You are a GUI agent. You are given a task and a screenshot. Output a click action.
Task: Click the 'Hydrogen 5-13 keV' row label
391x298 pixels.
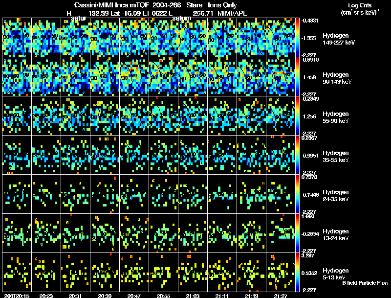tap(336, 274)
